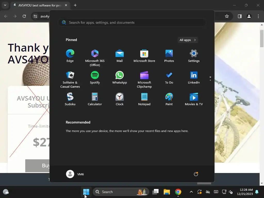Open the VM6 user account menu
Screen dimensions: 264x198
[x=75, y=174]
